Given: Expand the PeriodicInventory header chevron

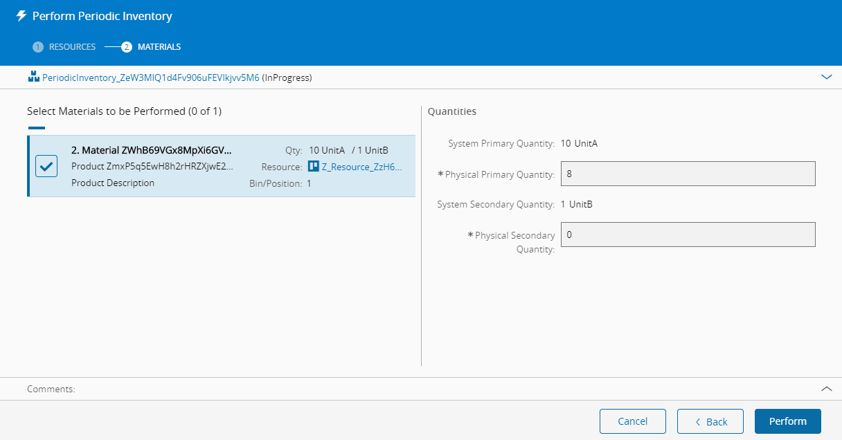Looking at the screenshot, I should coord(826,77).
